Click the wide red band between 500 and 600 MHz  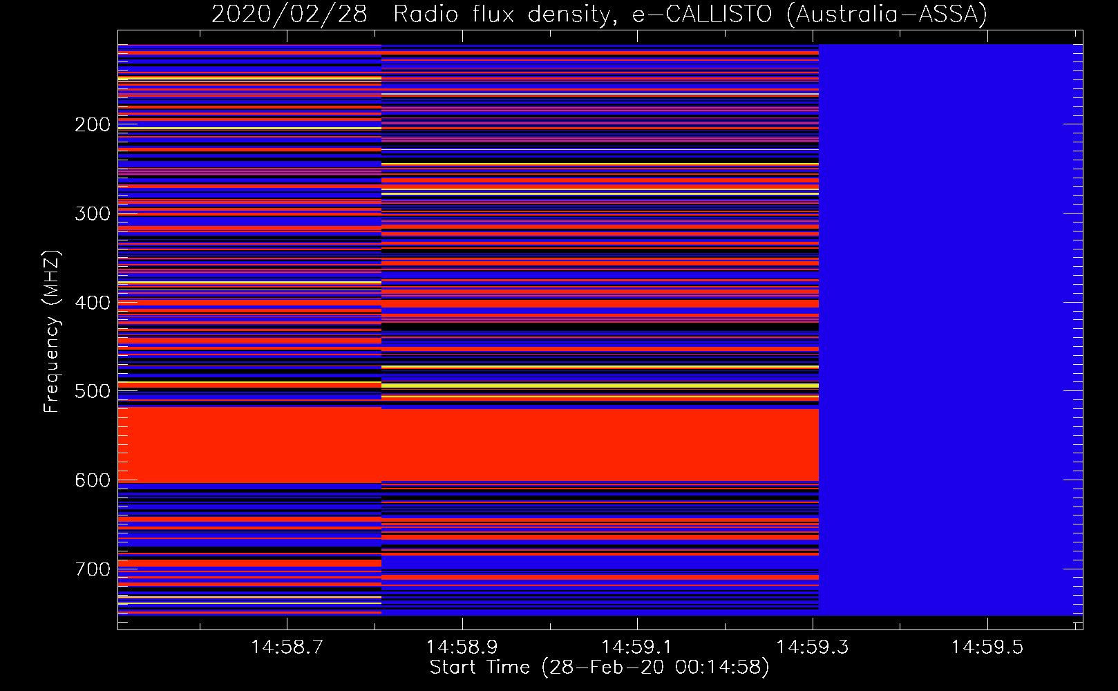coord(468,445)
